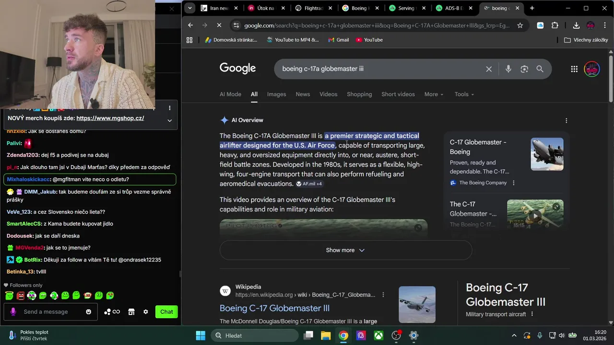Image resolution: width=614 pixels, height=345 pixels.
Task: Open Wikipedia result three-dot menu
Action: coord(383,295)
